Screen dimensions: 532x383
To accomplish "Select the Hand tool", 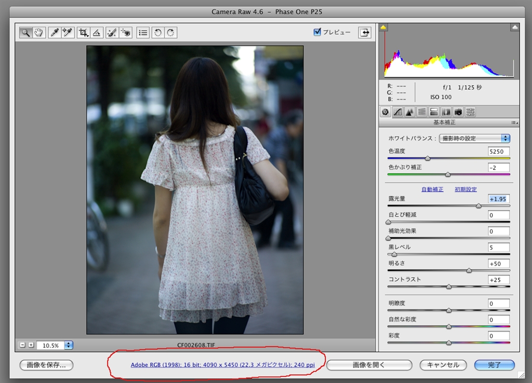I will 39,33.
